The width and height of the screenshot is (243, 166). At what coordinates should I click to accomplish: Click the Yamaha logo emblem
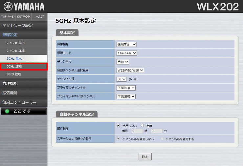pyautogui.click(x=8, y=7)
